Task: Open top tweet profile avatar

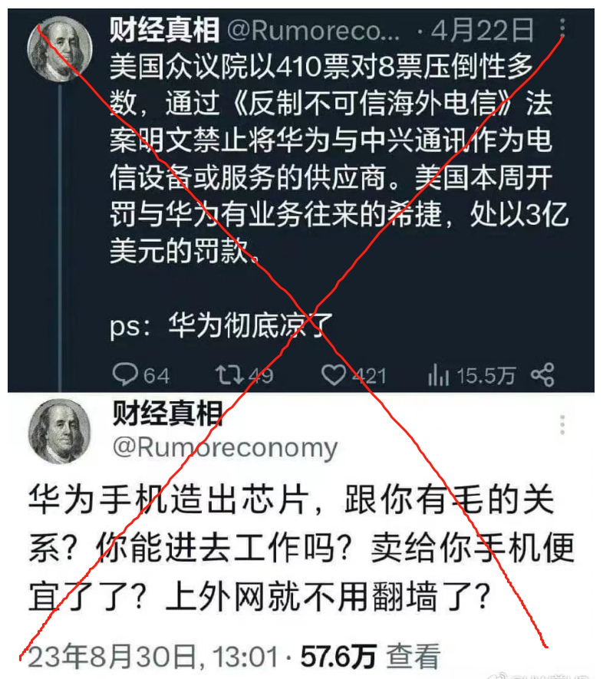Action: [x=60, y=49]
